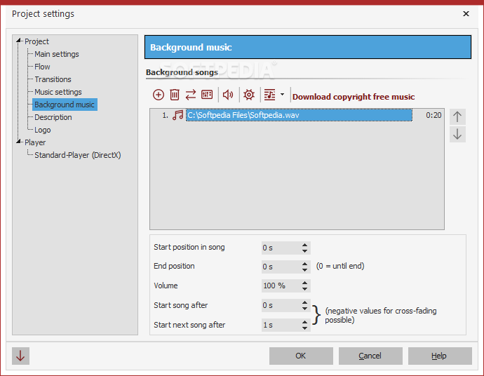Viewport: 484px width, 376px height.
Task: Confirm settings with OK
Action: click(x=301, y=356)
